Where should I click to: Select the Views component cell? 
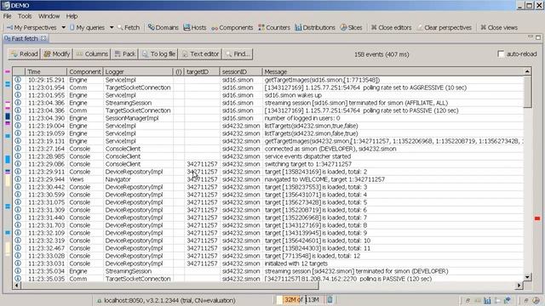click(x=76, y=179)
